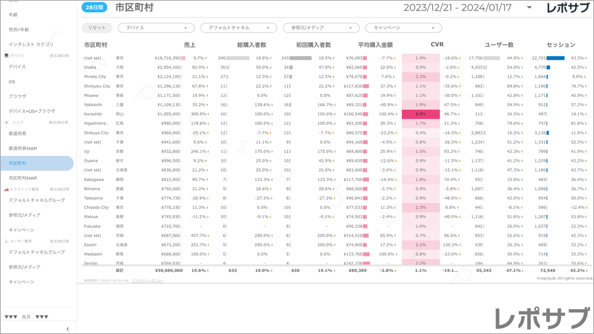The width and height of the screenshot is (594, 334).
Task: Click the truck icon beside トラフィック獲得
Action: tap(6, 189)
